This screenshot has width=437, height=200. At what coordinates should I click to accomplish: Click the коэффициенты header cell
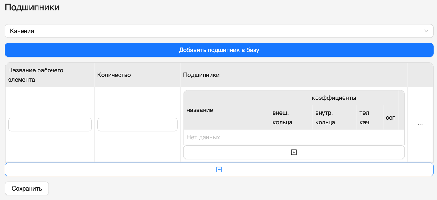[334, 98]
